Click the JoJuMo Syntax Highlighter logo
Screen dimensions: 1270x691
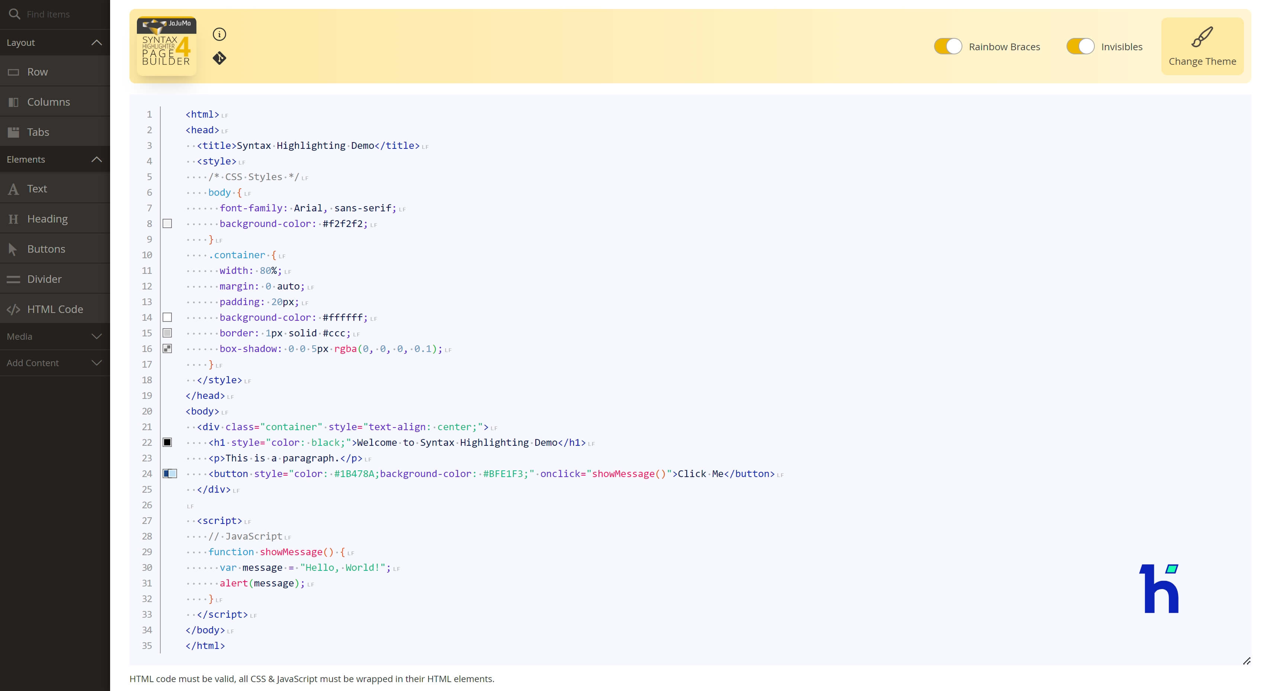[x=166, y=47]
